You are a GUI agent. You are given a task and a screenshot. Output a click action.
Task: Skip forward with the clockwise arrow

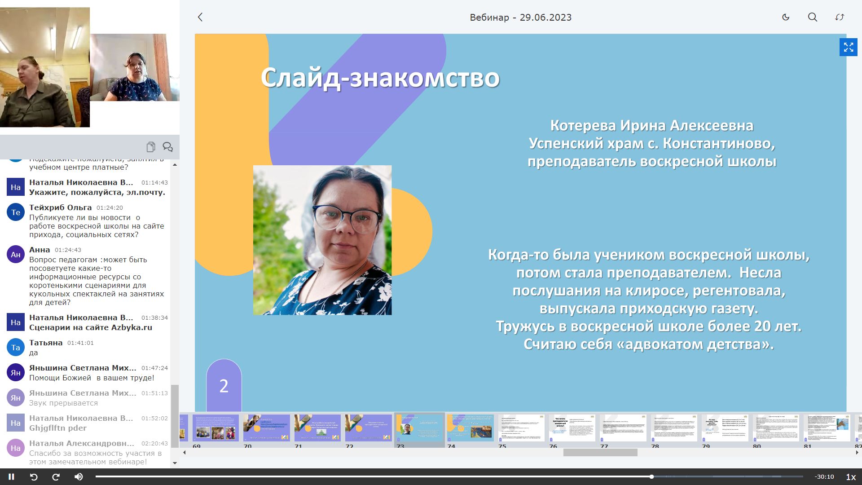56,477
